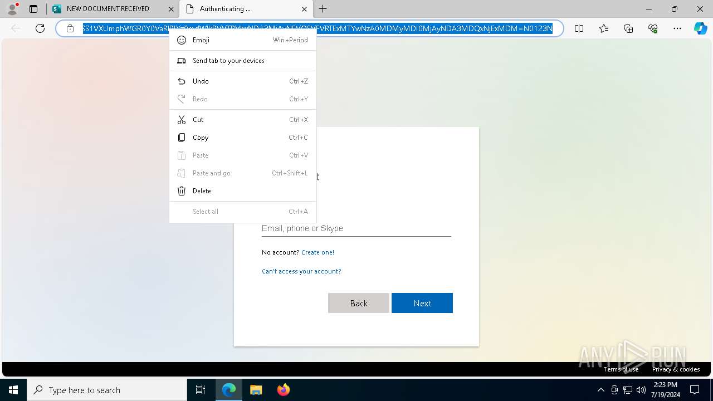Open the volume speaker icon
This screenshot has height=401, width=713.
point(641,390)
